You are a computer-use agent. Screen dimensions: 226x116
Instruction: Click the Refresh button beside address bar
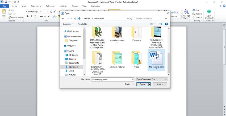[131, 19]
